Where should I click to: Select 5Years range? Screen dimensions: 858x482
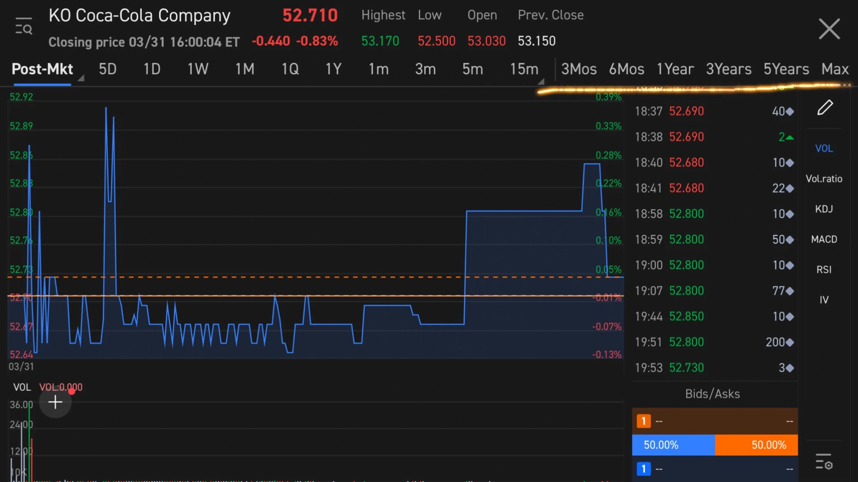point(786,69)
